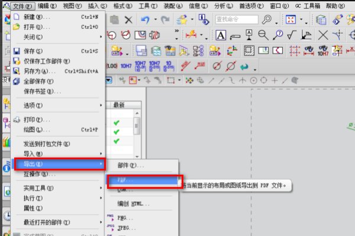Click the datum feature symbol icon
The height and width of the screenshot is (236, 355).
pos(249,35)
